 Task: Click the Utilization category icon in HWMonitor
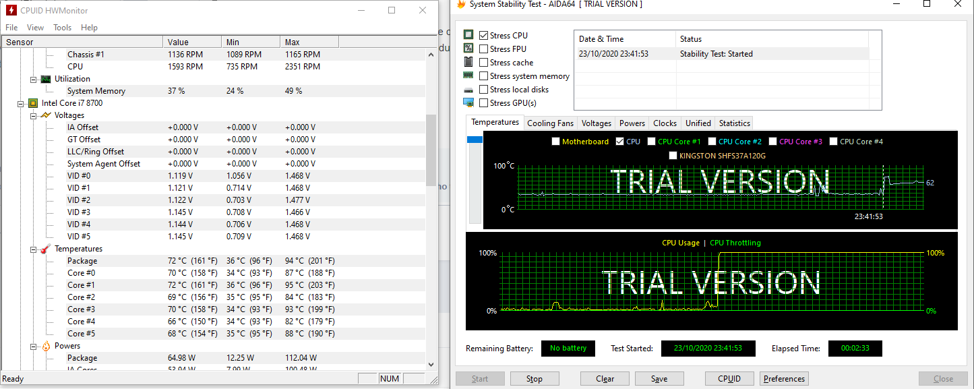pyautogui.click(x=46, y=79)
